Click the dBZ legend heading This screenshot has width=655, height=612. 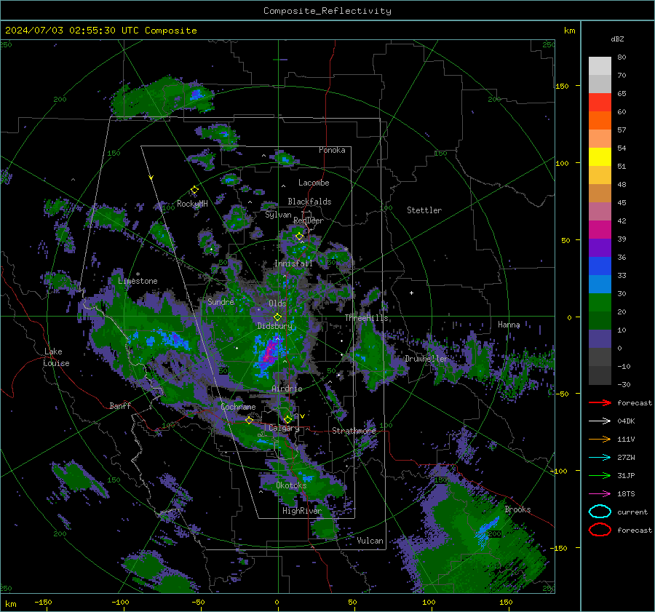[617, 39]
